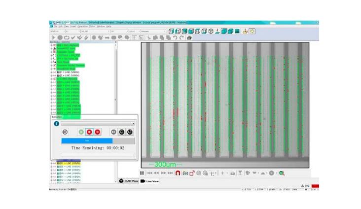Click the green continue execution button
The image size is (361, 209).
click(x=81, y=132)
